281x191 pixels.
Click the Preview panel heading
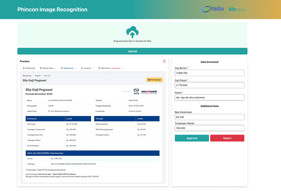(24, 61)
